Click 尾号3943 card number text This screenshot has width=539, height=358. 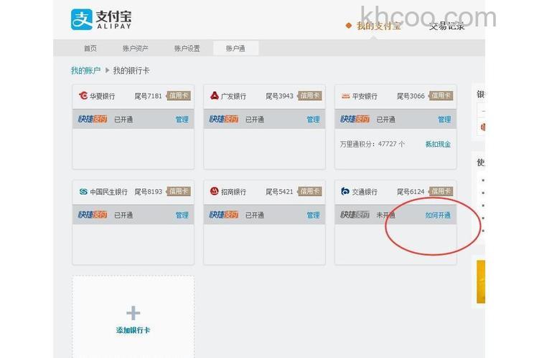[279, 96]
